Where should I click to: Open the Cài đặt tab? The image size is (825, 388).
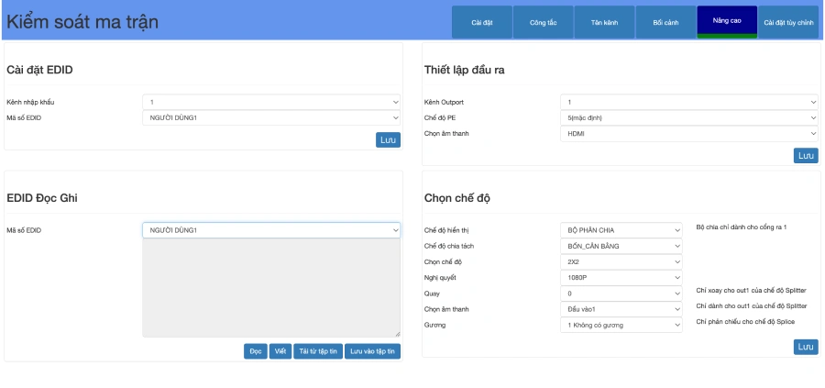482,22
